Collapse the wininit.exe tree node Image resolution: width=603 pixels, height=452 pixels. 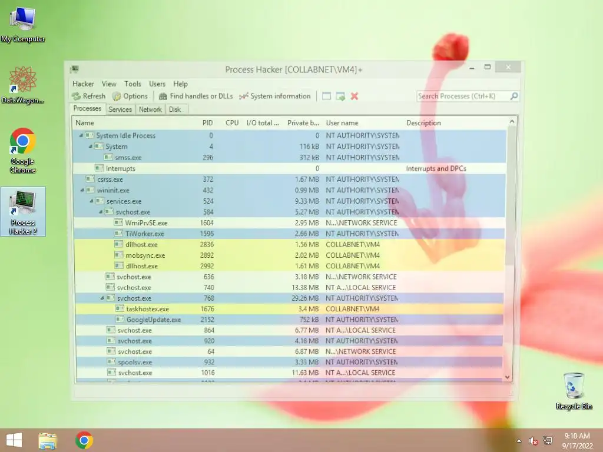[82, 190]
